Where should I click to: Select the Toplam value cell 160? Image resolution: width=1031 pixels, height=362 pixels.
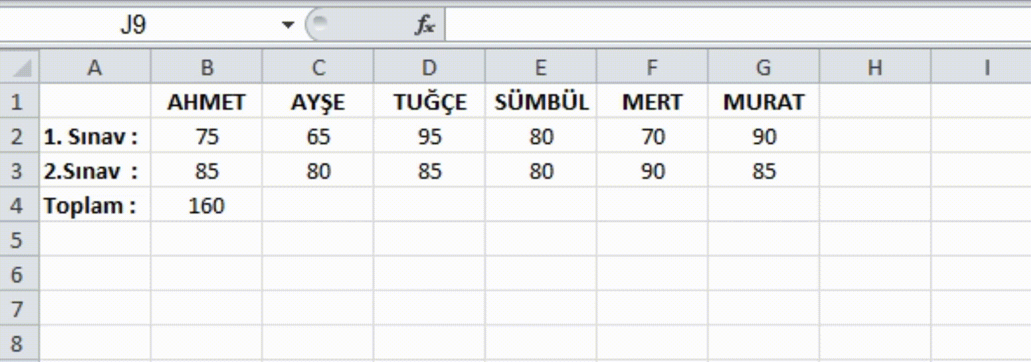click(x=207, y=206)
